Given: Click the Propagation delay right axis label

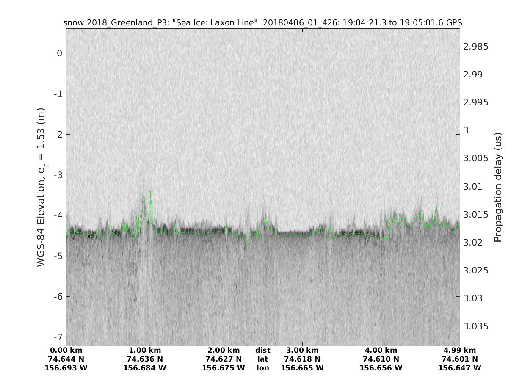Looking at the screenshot, I should pyautogui.click(x=498, y=187).
